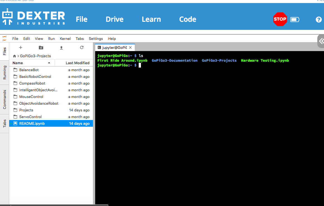The image size is (324, 206).
Task: Click GoPiGo3-Projects breadcrumb
Action: click(x=35, y=56)
